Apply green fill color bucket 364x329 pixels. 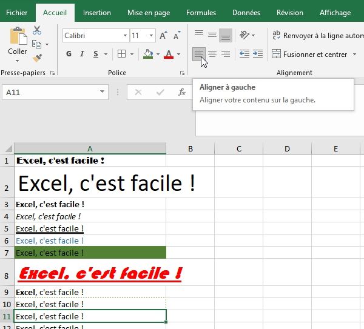148,54
